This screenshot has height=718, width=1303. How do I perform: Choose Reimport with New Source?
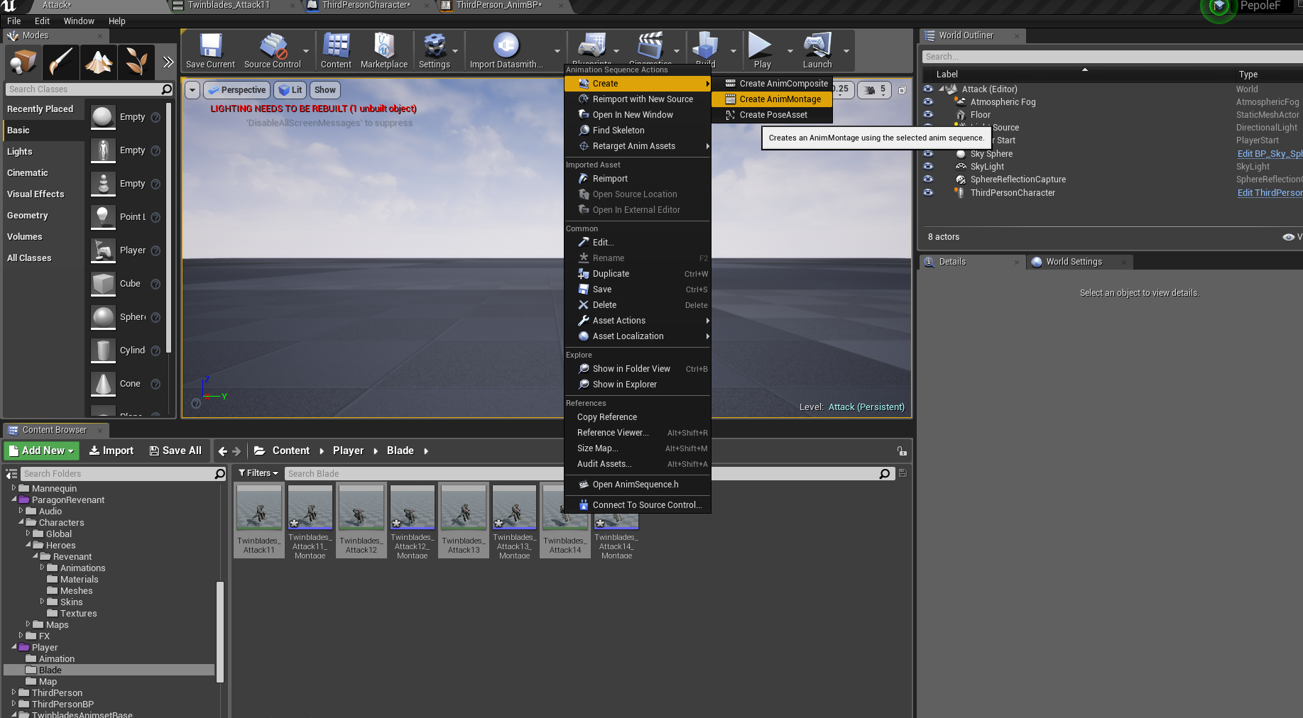pyautogui.click(x=638, y=99)
